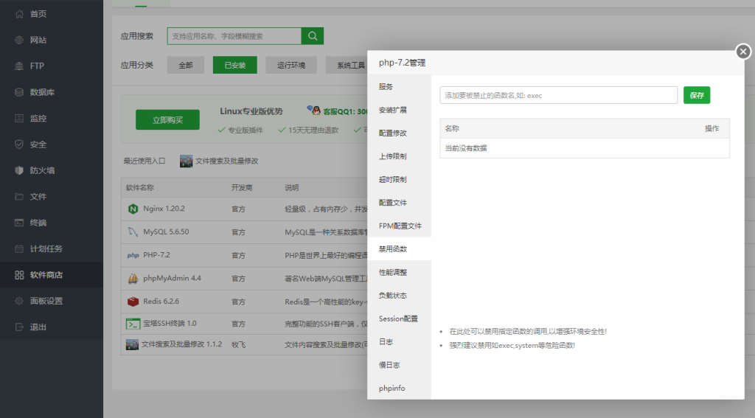Switch to the 配置修改 tab
755x418 pixels.
click(393, 133)
